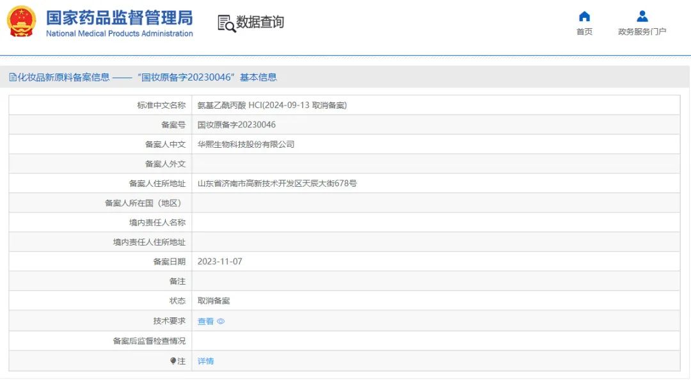Click the 备案人中文 row label
Image resolution: width=691 pixels, height=380 pixels.
pyautogui.click(x=165, y=144)
